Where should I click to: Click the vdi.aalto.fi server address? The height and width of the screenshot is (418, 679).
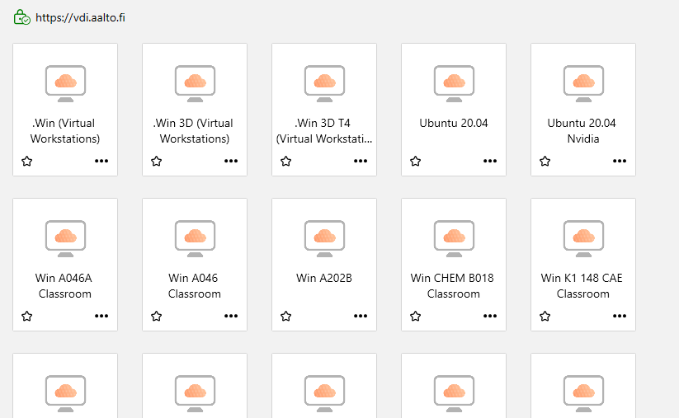click(81, 17)
